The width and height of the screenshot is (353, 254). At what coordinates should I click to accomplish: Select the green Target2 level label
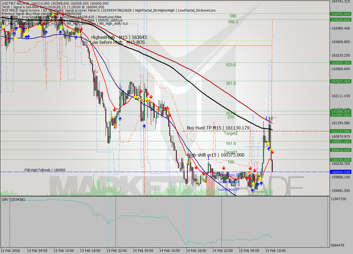pyautogui.click(x=230, y=133)
